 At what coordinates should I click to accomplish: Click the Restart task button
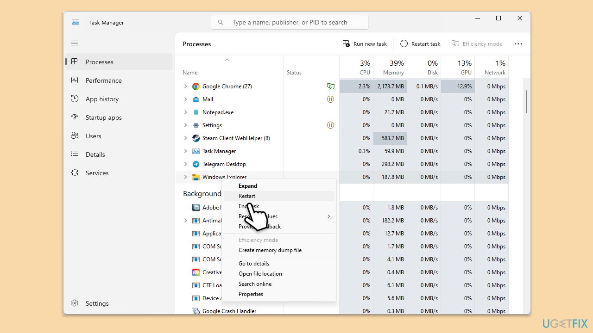pyautogui.click(x=420, y=43)
